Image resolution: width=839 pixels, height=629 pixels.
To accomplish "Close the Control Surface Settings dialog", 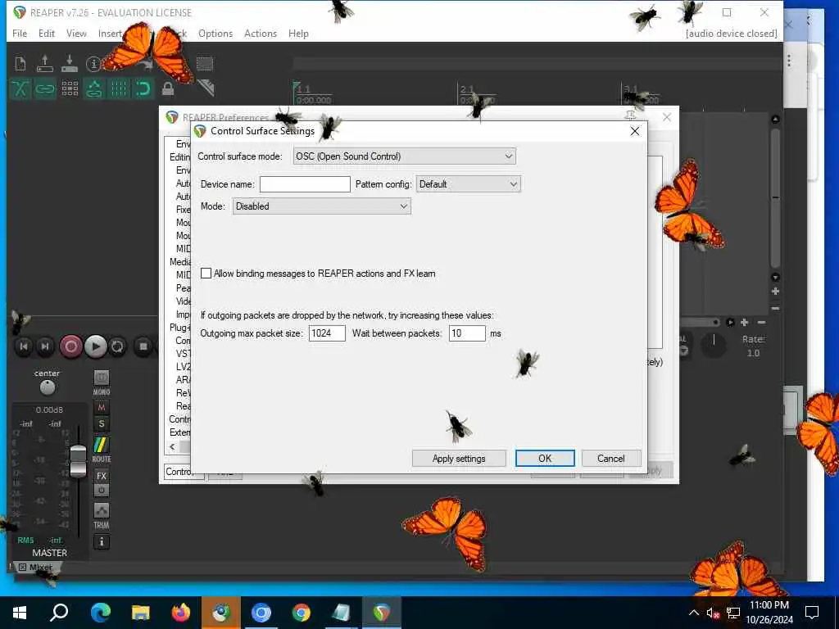I will click(x=635, y=131).
